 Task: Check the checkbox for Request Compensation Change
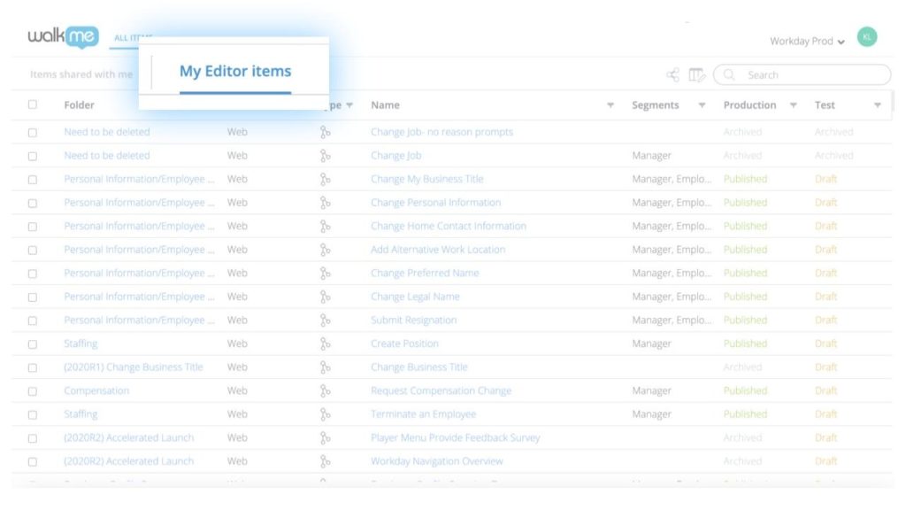(x=33, y=390)
